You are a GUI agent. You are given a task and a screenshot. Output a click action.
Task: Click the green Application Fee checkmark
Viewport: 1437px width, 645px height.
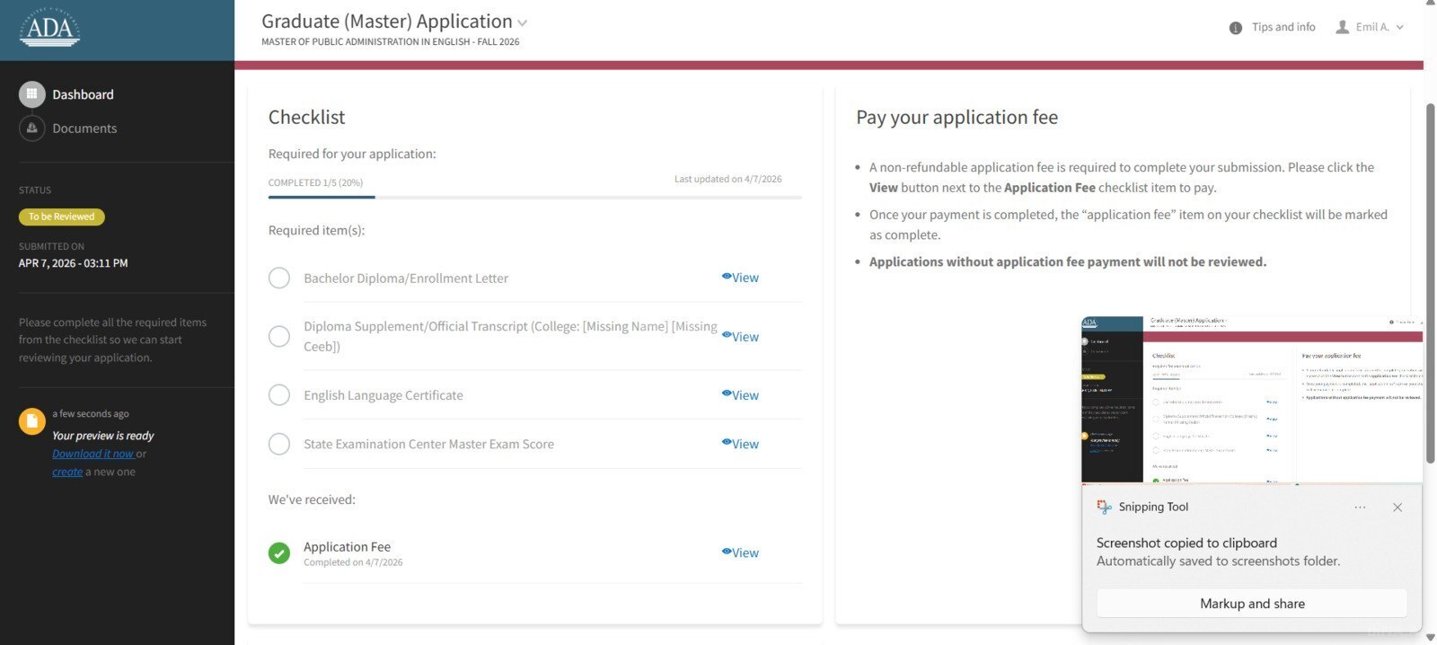[x=279, y=553]
